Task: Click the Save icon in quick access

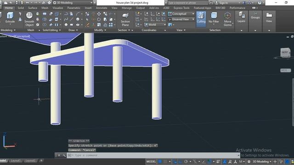Action: (x=17, y=3)
